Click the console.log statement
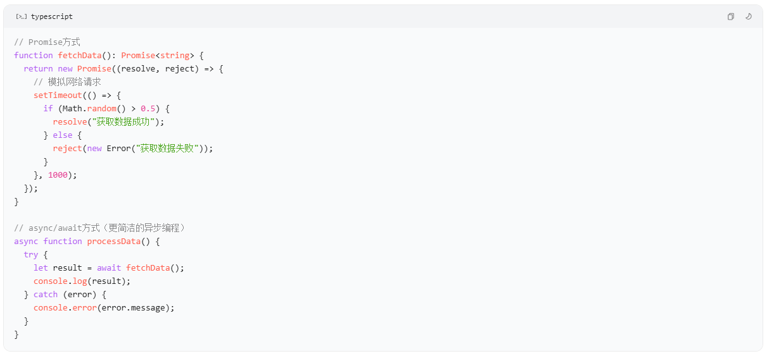Image resolution: width=767 pixels, height=356 pixels. (x=82, y=281)
